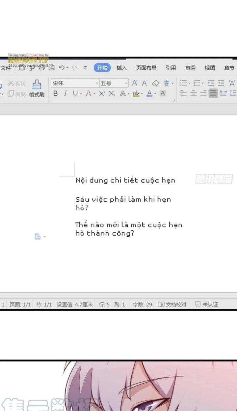Screen dimensions: 237x411
Task: Open the 文件 file menu
Action: [x=6, y=68]
